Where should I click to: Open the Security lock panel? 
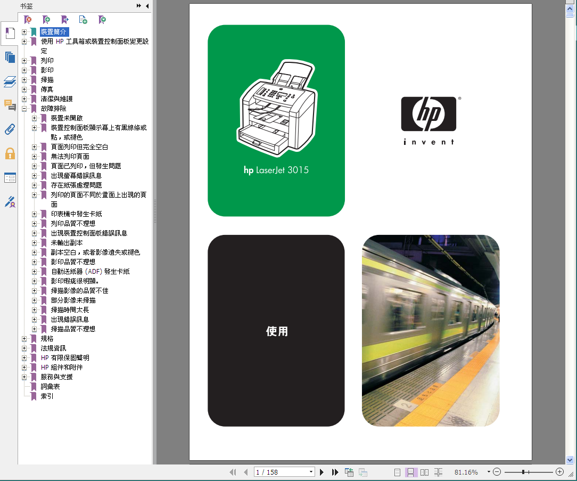(10, 153)
